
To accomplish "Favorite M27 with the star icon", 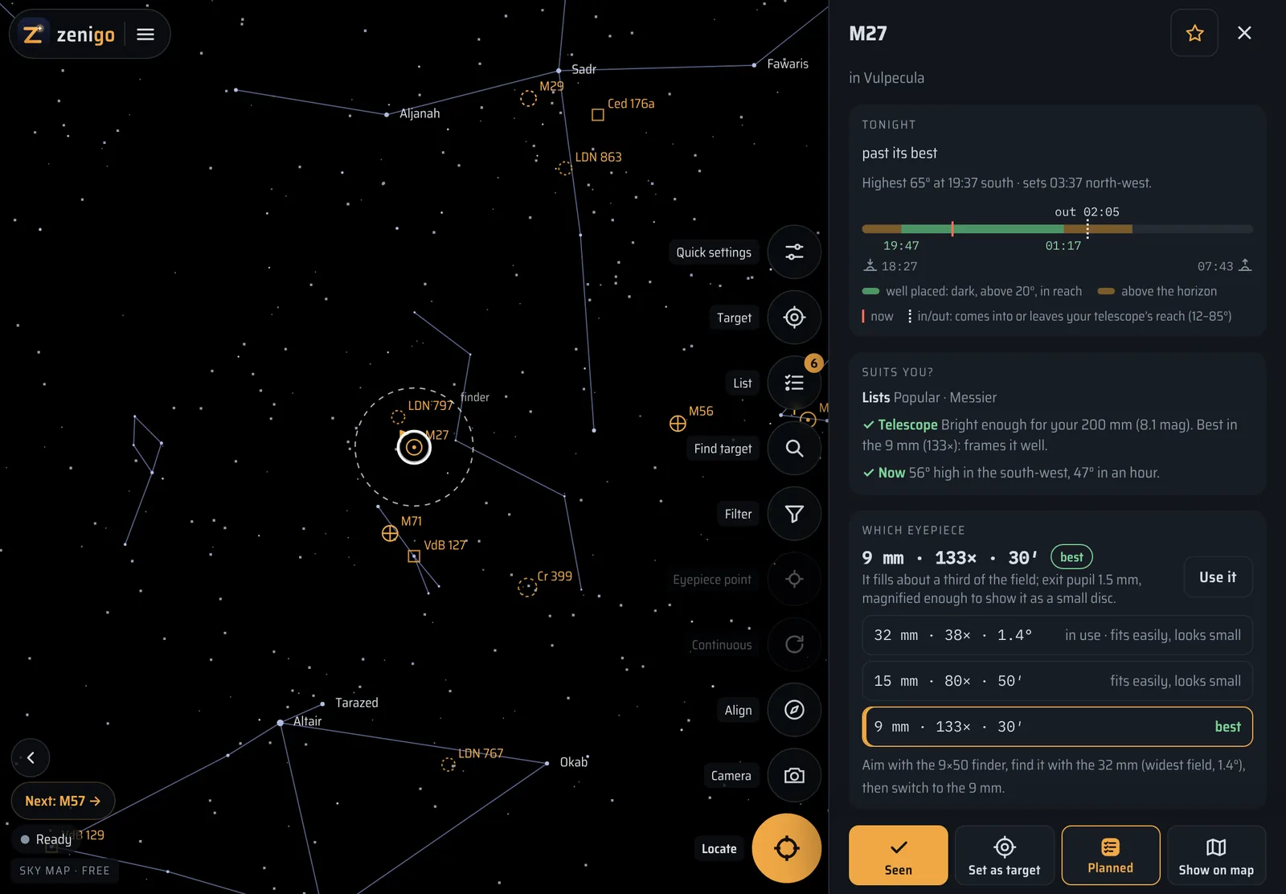I will click(x=1194, y=33).
